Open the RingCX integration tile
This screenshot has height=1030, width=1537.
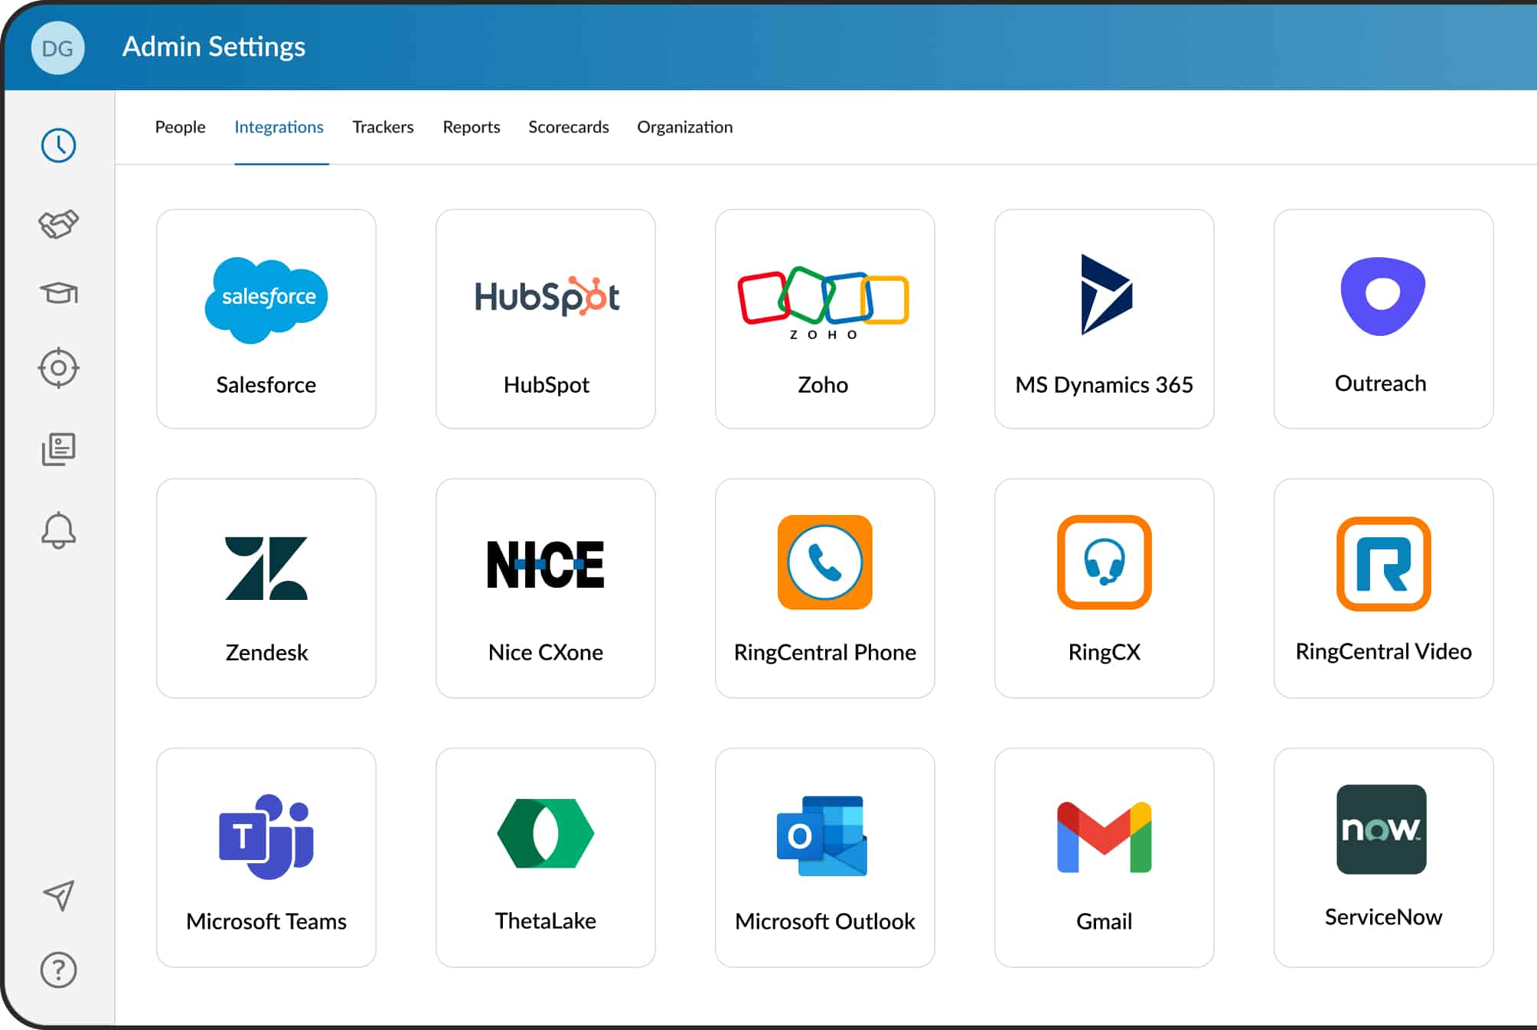point(1104,588)
